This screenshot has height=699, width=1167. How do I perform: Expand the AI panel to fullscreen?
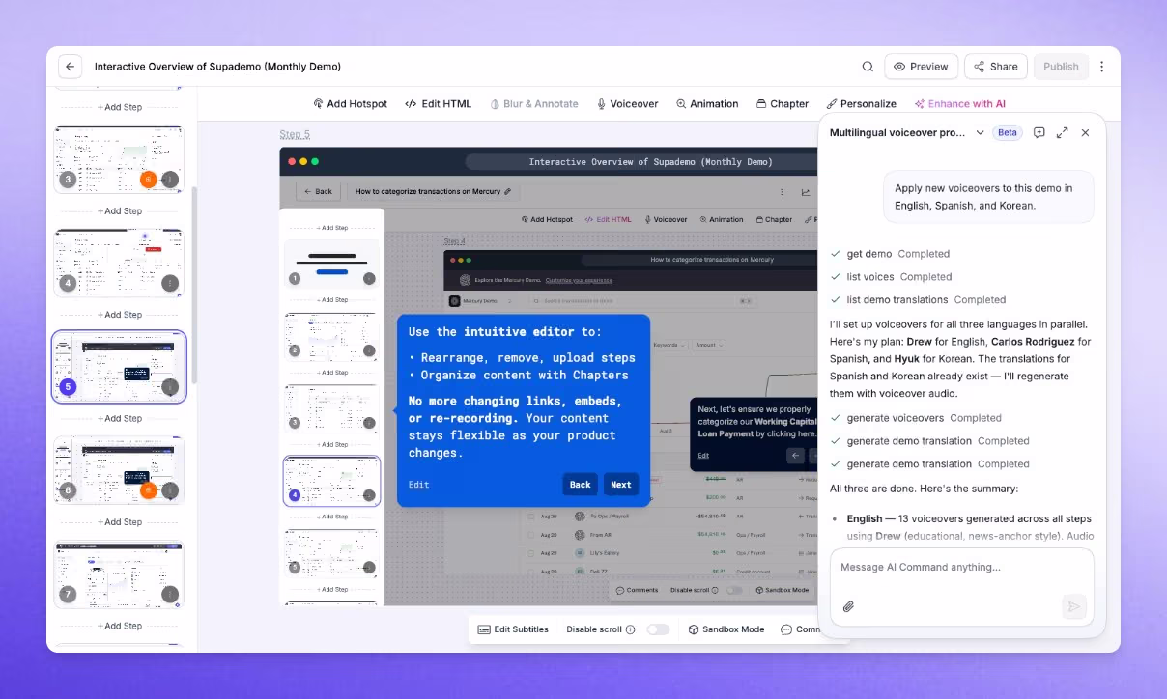click(1063, 133)
